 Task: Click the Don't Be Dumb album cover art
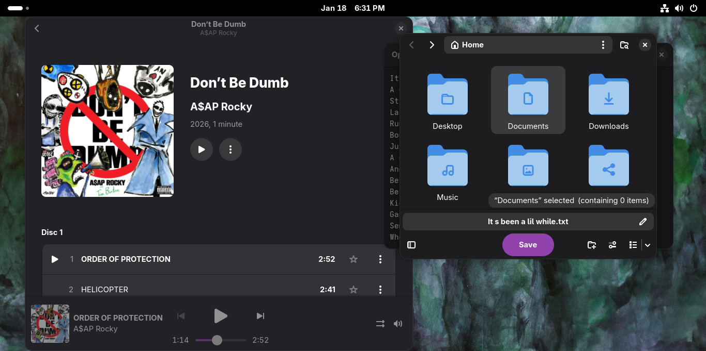click(108, 131)
